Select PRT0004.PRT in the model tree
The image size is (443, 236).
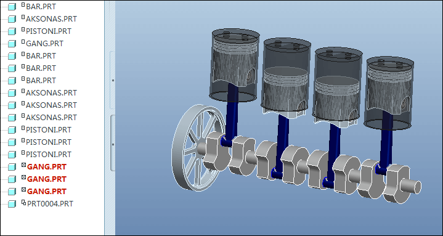pyautogui.click(x=50, y=204)
